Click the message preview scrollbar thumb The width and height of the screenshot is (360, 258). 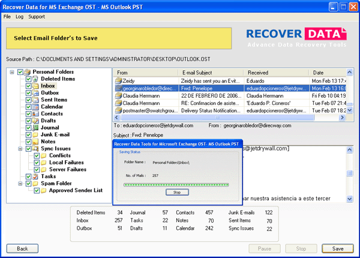pyautogui.click(x=349, y=173)
